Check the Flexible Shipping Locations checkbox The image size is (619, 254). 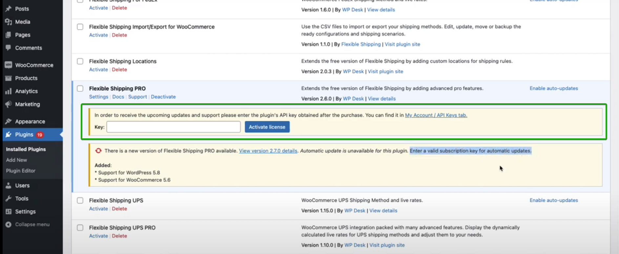[x=80, y=61]
